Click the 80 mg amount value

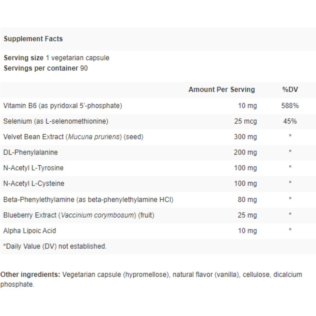(247, 200)
